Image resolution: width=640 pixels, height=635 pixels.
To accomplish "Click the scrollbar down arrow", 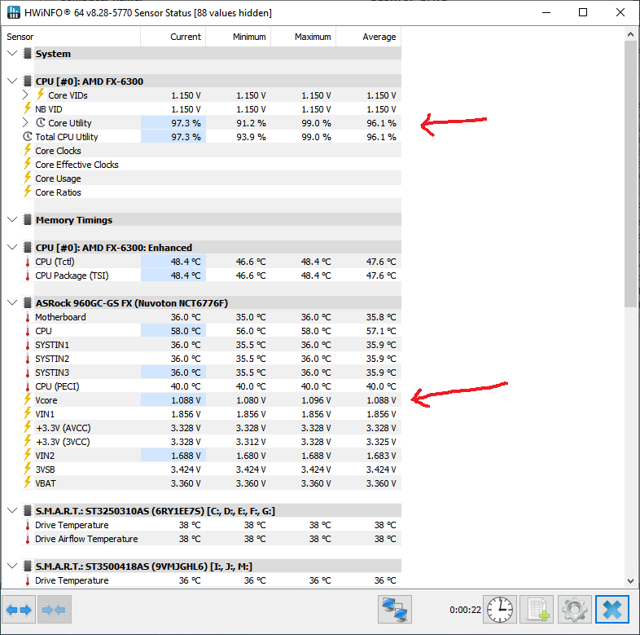I will click(630, 580).
